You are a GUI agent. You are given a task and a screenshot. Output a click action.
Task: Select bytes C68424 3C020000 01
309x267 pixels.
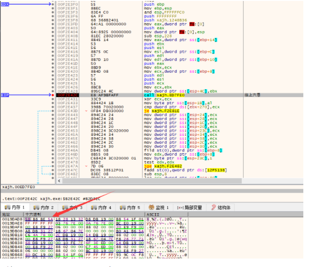113,158
